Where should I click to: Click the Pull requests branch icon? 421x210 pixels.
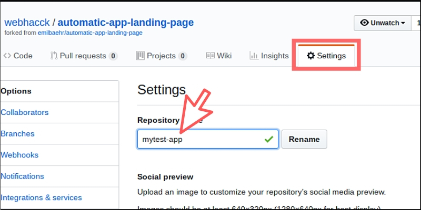[54, 56]
